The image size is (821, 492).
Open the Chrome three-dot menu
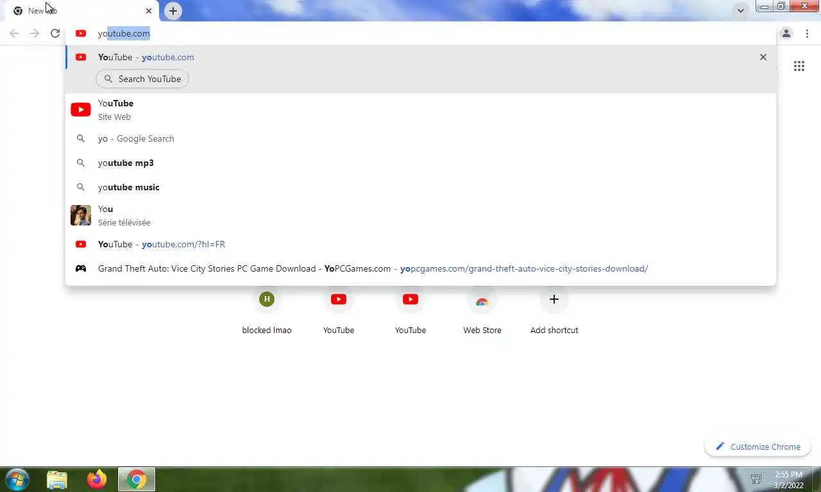pyautogui.click(x=807, y=33)
